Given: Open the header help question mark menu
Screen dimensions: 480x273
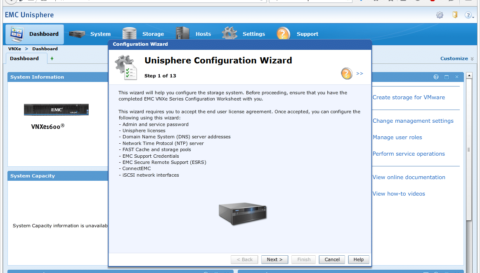Looking at the screenshot, I should pyautogui.click(x=468, y=15).
